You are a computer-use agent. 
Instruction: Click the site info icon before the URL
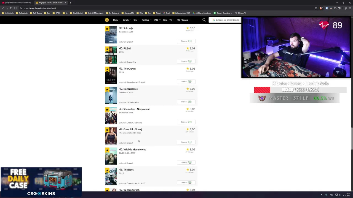pyautogui.click(x=21, y=8)
